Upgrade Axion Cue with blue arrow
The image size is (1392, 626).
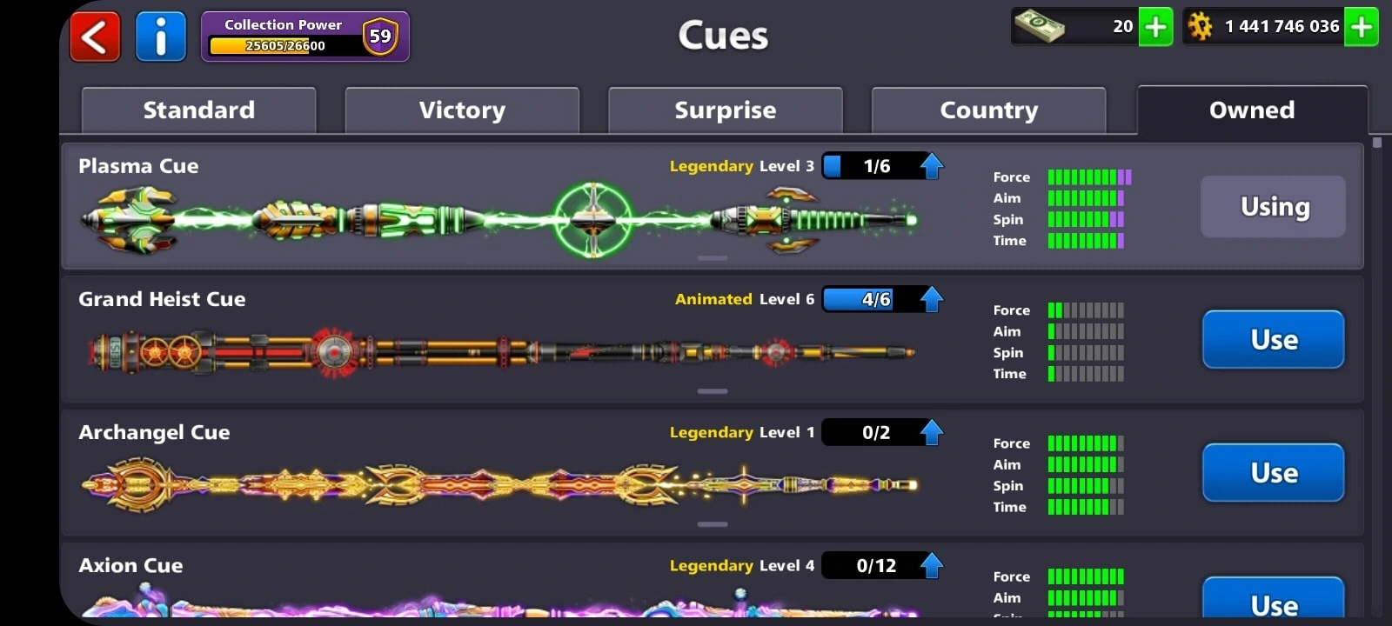coord(932,565)
